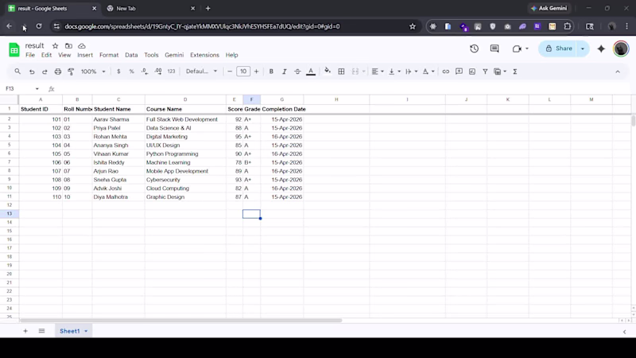Open the zoom 100% dropdown

point(93,72)
